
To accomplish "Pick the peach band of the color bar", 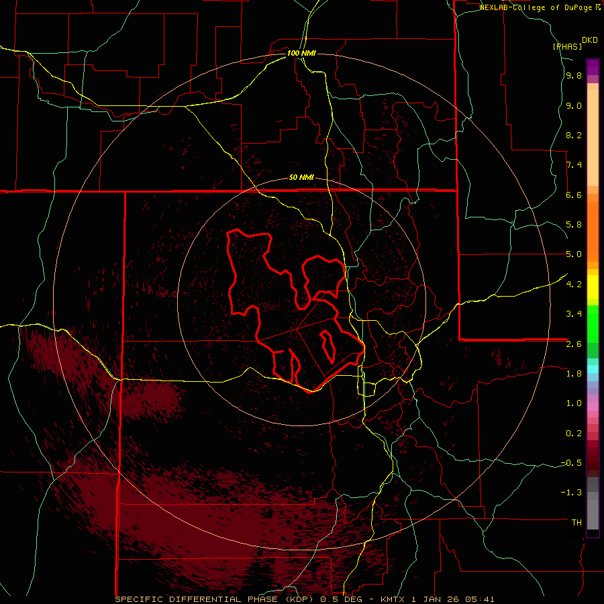I will tap(593, 138).
